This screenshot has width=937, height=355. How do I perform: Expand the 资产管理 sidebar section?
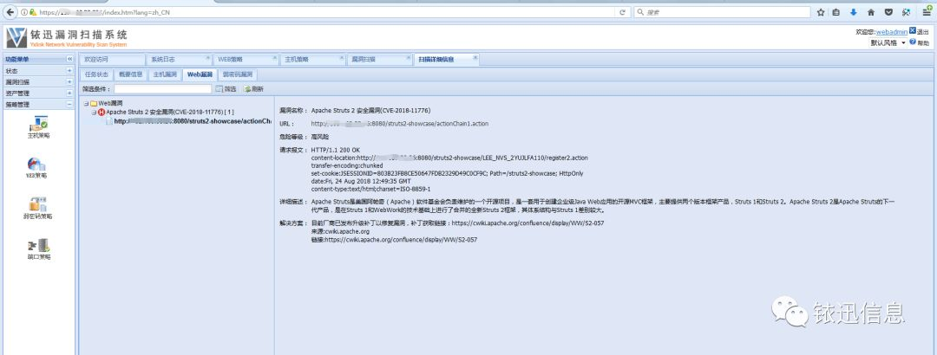[69, 93]
